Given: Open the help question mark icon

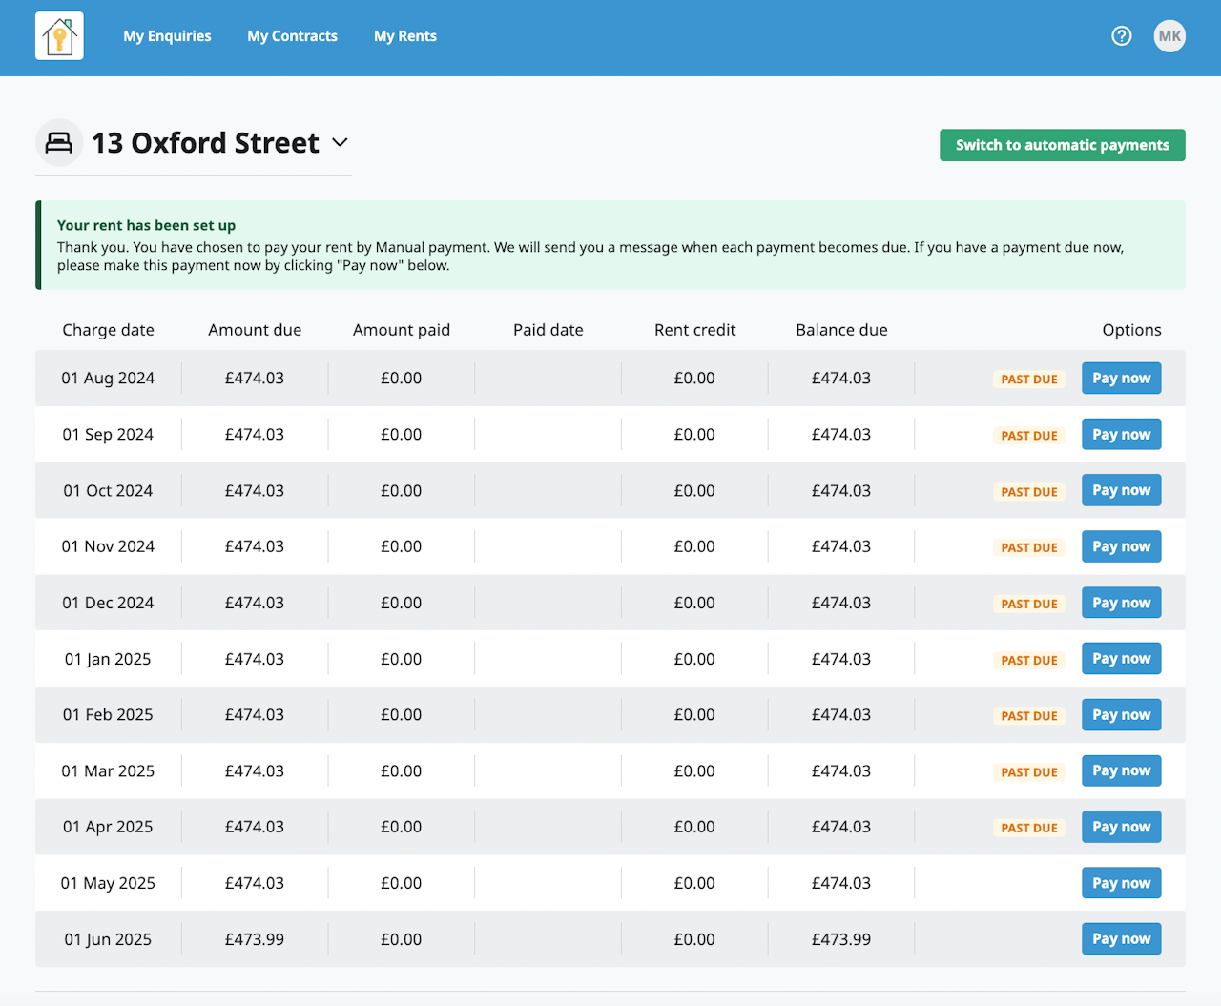Looking at the screenshot, I should tap(1122, 36).
